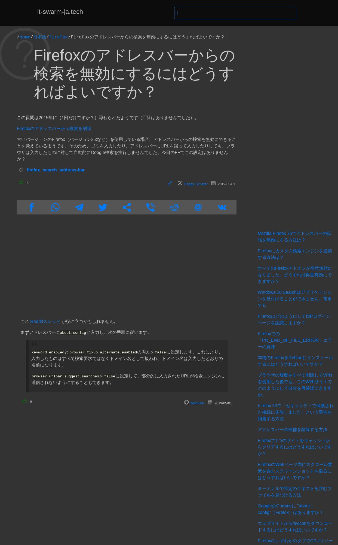Click the calendar icon beside the answer date
The width and height of the screenshot is (338, 545).
(210, 402)
